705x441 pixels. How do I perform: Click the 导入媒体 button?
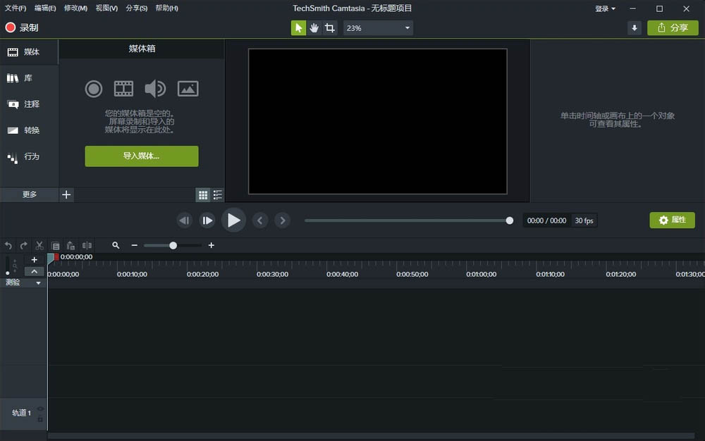click(141, 156)
